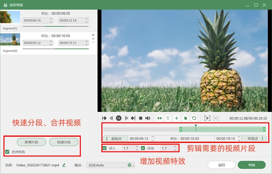Increase the 淡入 value with up arrow
The height and width of the screenshot is (174, 272).
pos(137,147)
